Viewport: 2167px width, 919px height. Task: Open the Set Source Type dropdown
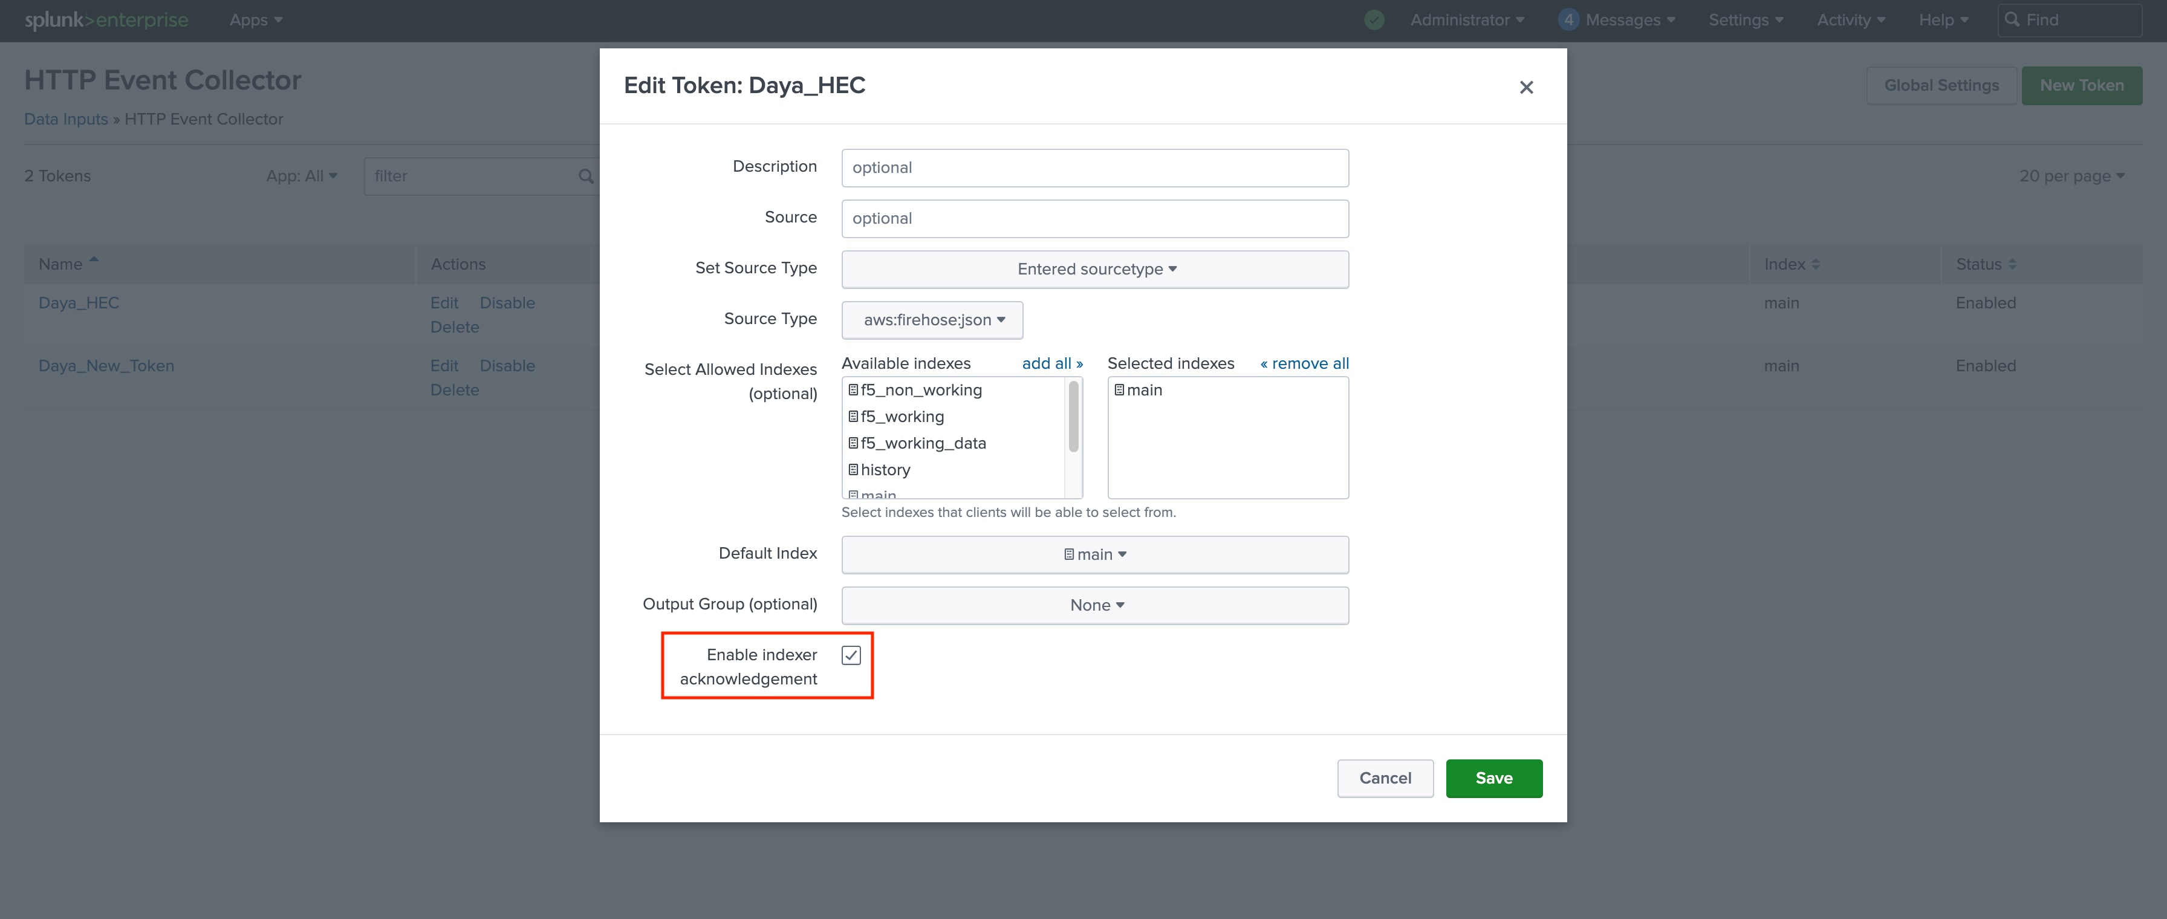[x=1094, y=269]
